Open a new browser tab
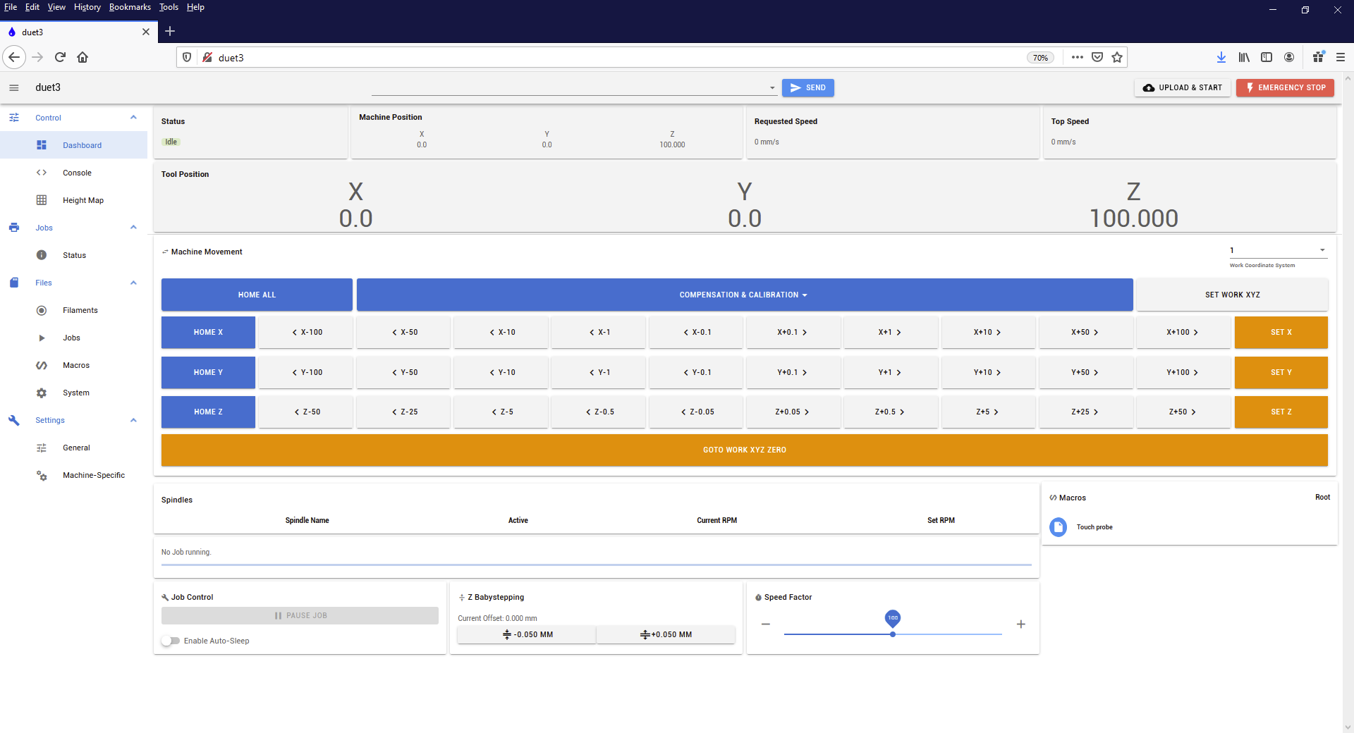 point(170,31)
